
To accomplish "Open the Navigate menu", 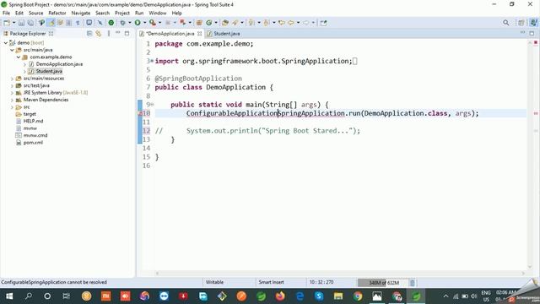I will tap(81, 14).
